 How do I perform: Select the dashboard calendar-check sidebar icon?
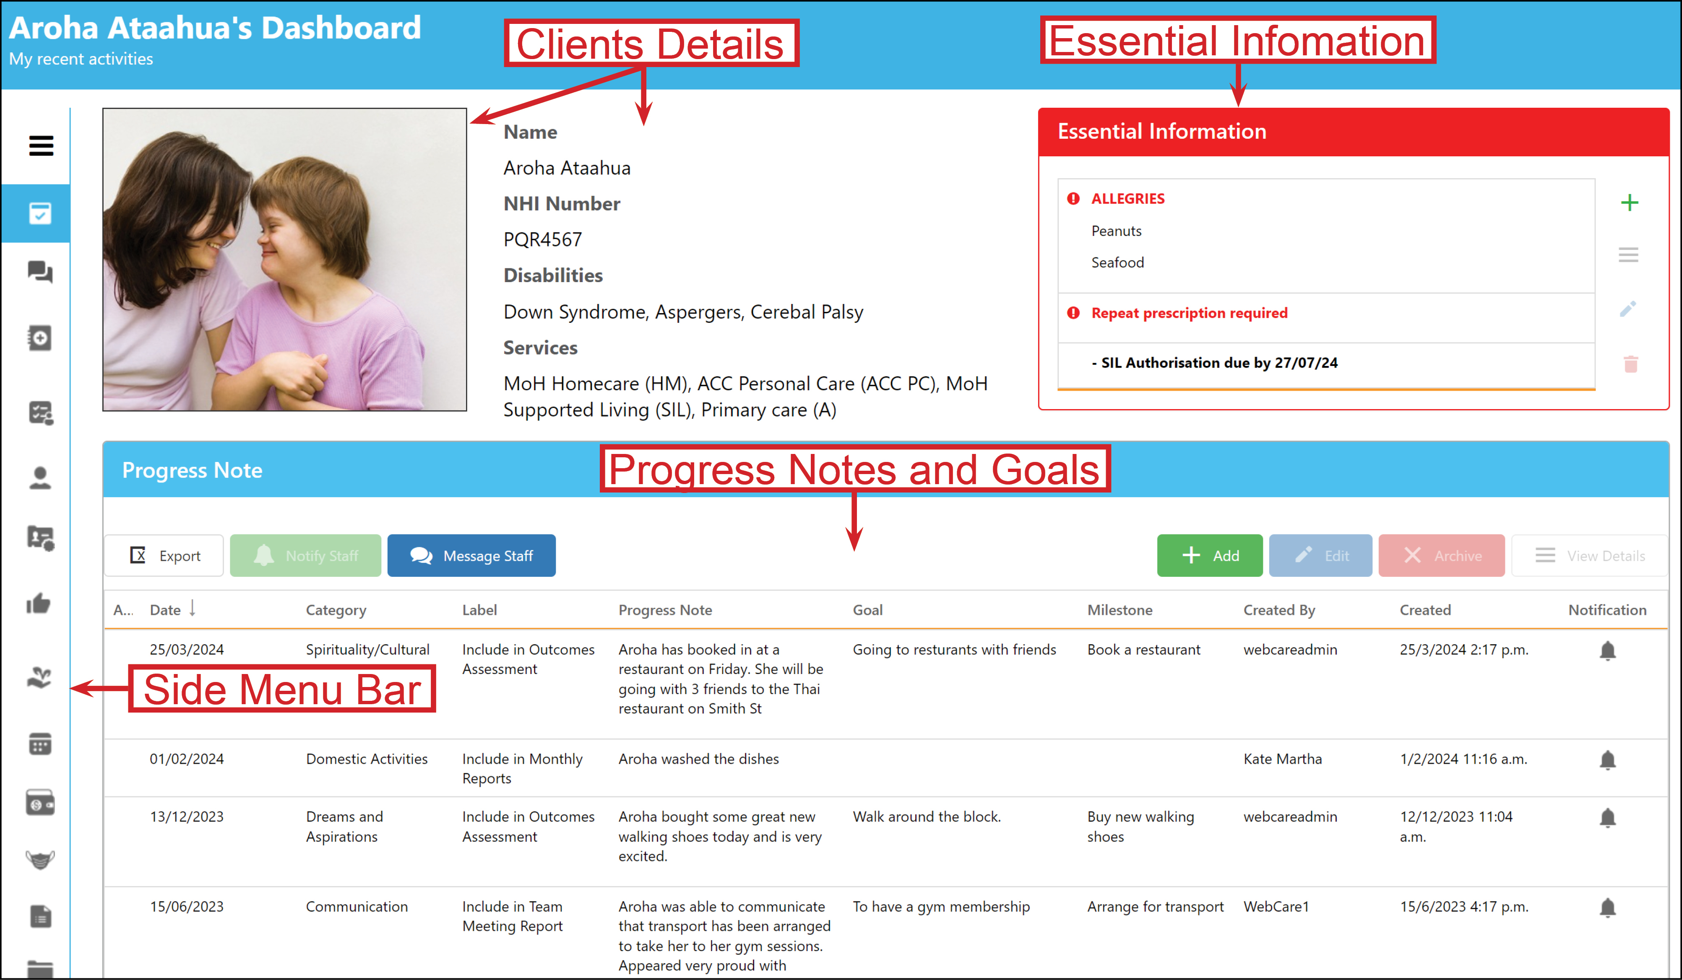click(40, 213)
